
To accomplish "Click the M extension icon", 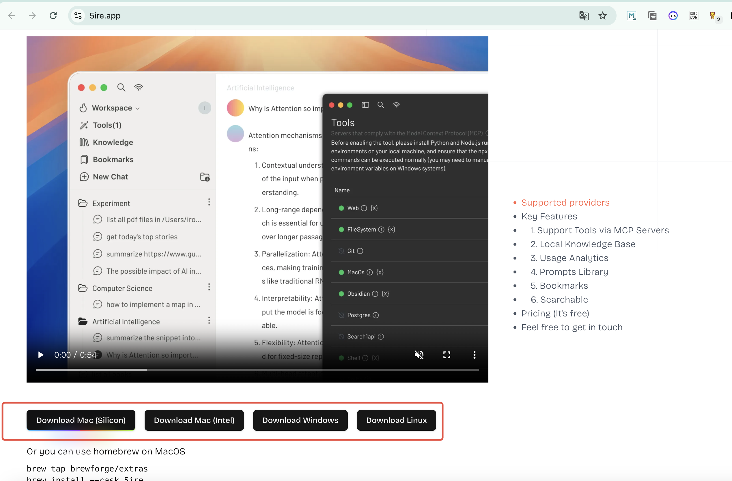I will click(631, 15).
